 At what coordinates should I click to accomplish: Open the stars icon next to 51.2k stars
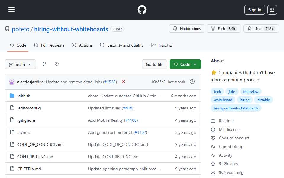(x=213, y=164)
